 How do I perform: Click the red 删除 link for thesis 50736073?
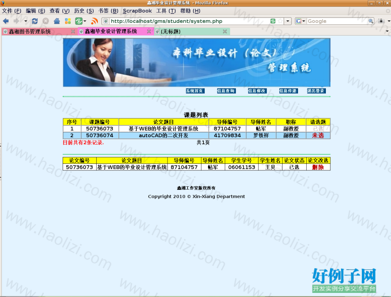pyautogui.click(x=318, y=167)
